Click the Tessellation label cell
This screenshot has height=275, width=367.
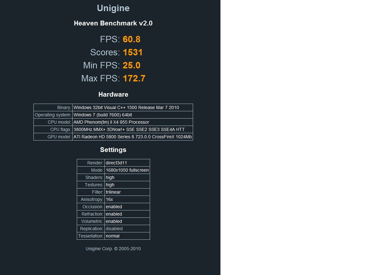coord(90,236)
